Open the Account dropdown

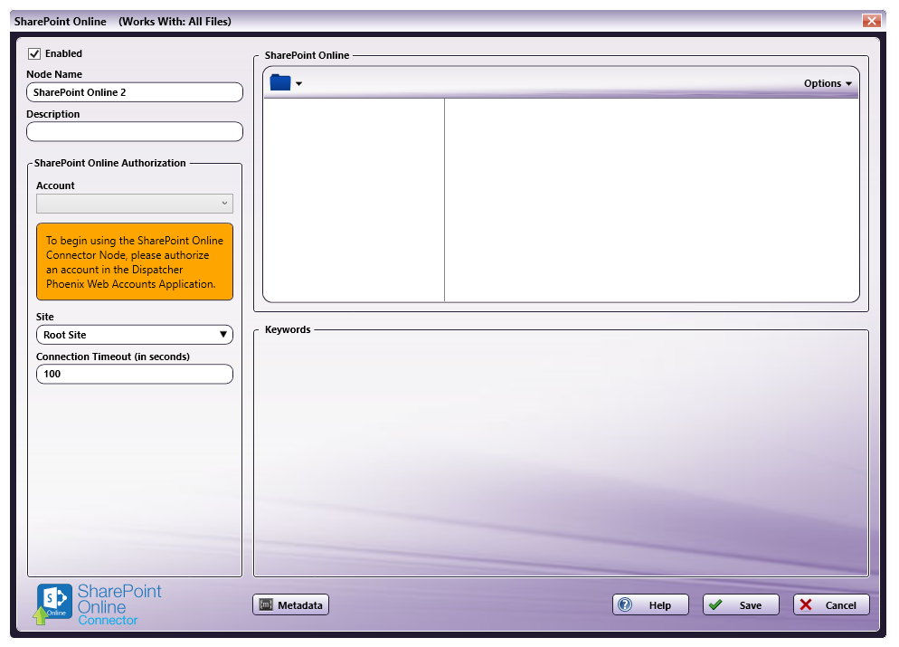135,203
